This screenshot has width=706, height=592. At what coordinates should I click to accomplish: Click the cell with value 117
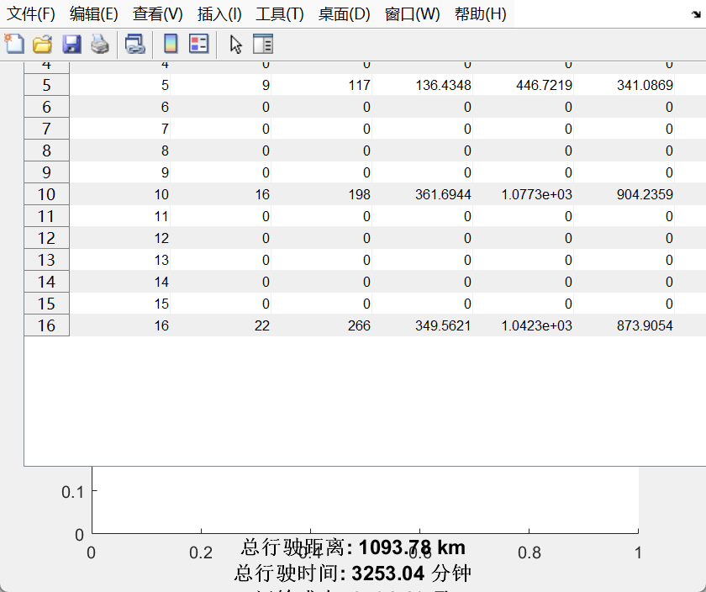point(321,85)
